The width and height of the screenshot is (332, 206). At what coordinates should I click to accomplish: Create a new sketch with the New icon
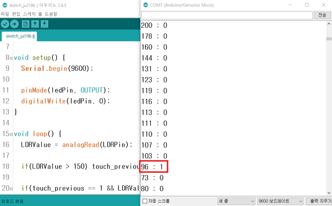pyautogui.click(x=26, y=24)
